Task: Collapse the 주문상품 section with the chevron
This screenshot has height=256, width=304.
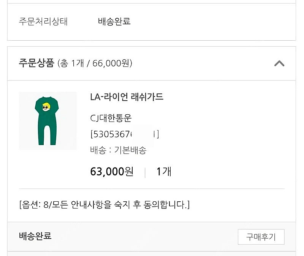Action: 279,63
